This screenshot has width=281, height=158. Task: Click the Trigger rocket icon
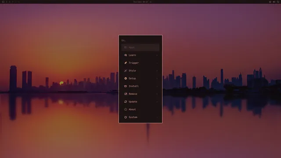(x=126, y=63)
